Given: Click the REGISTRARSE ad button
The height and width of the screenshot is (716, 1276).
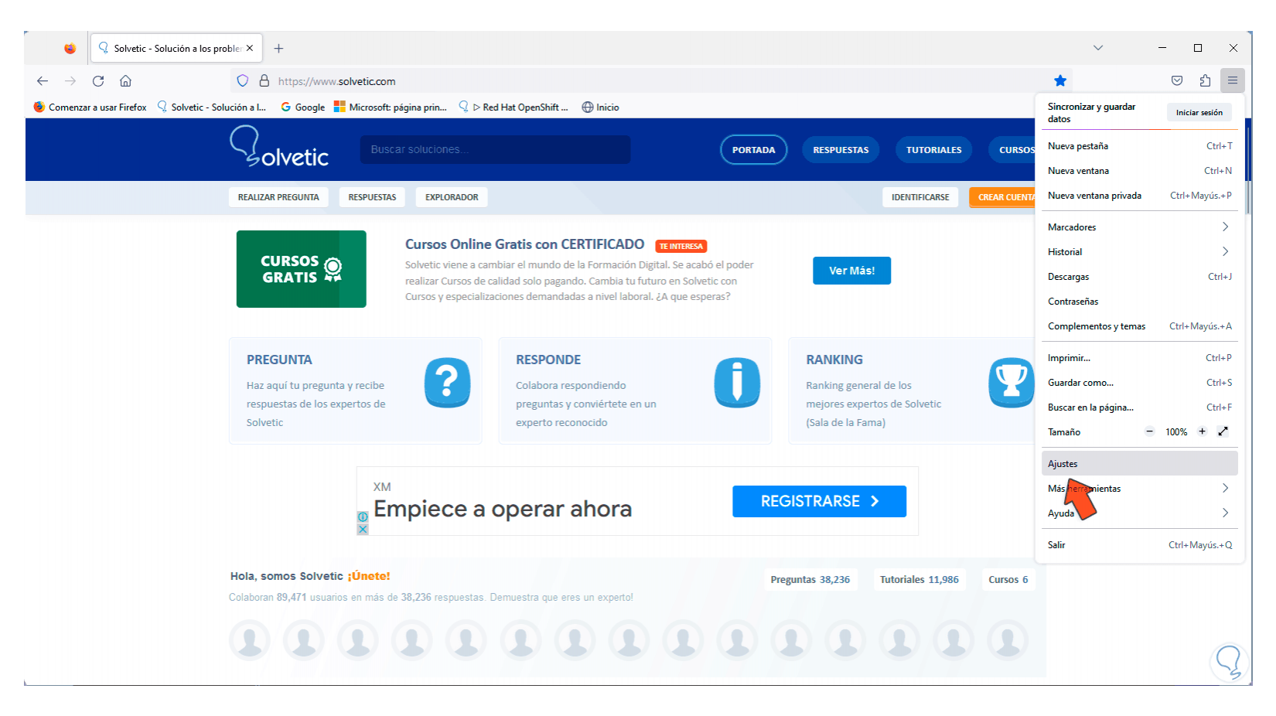Looking at the screenshot, I should coord(820,501).
